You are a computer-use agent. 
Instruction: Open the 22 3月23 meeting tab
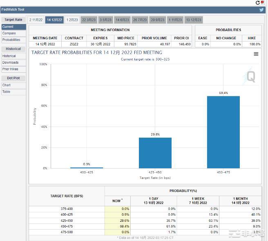(89, 20)
